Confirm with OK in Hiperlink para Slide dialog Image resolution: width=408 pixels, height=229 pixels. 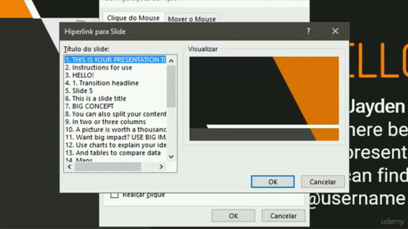pyautogui.click(x=273, y=182)
